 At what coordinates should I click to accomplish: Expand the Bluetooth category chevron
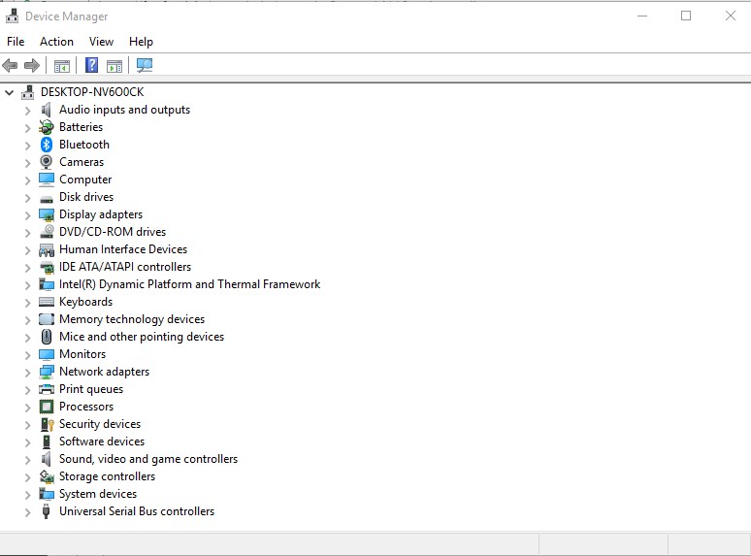[x=28, y=146]
